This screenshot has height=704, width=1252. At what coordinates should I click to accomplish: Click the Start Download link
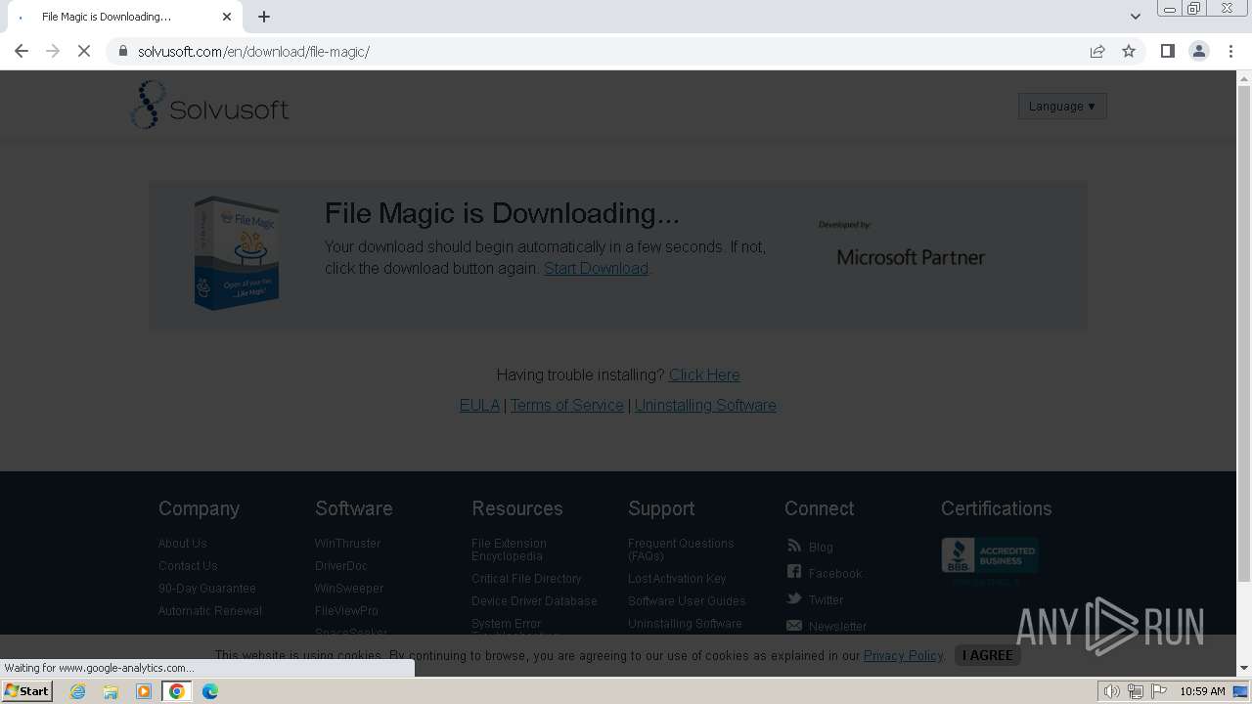click(596, 268)
